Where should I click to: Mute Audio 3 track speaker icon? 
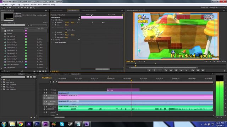[44, 112]
